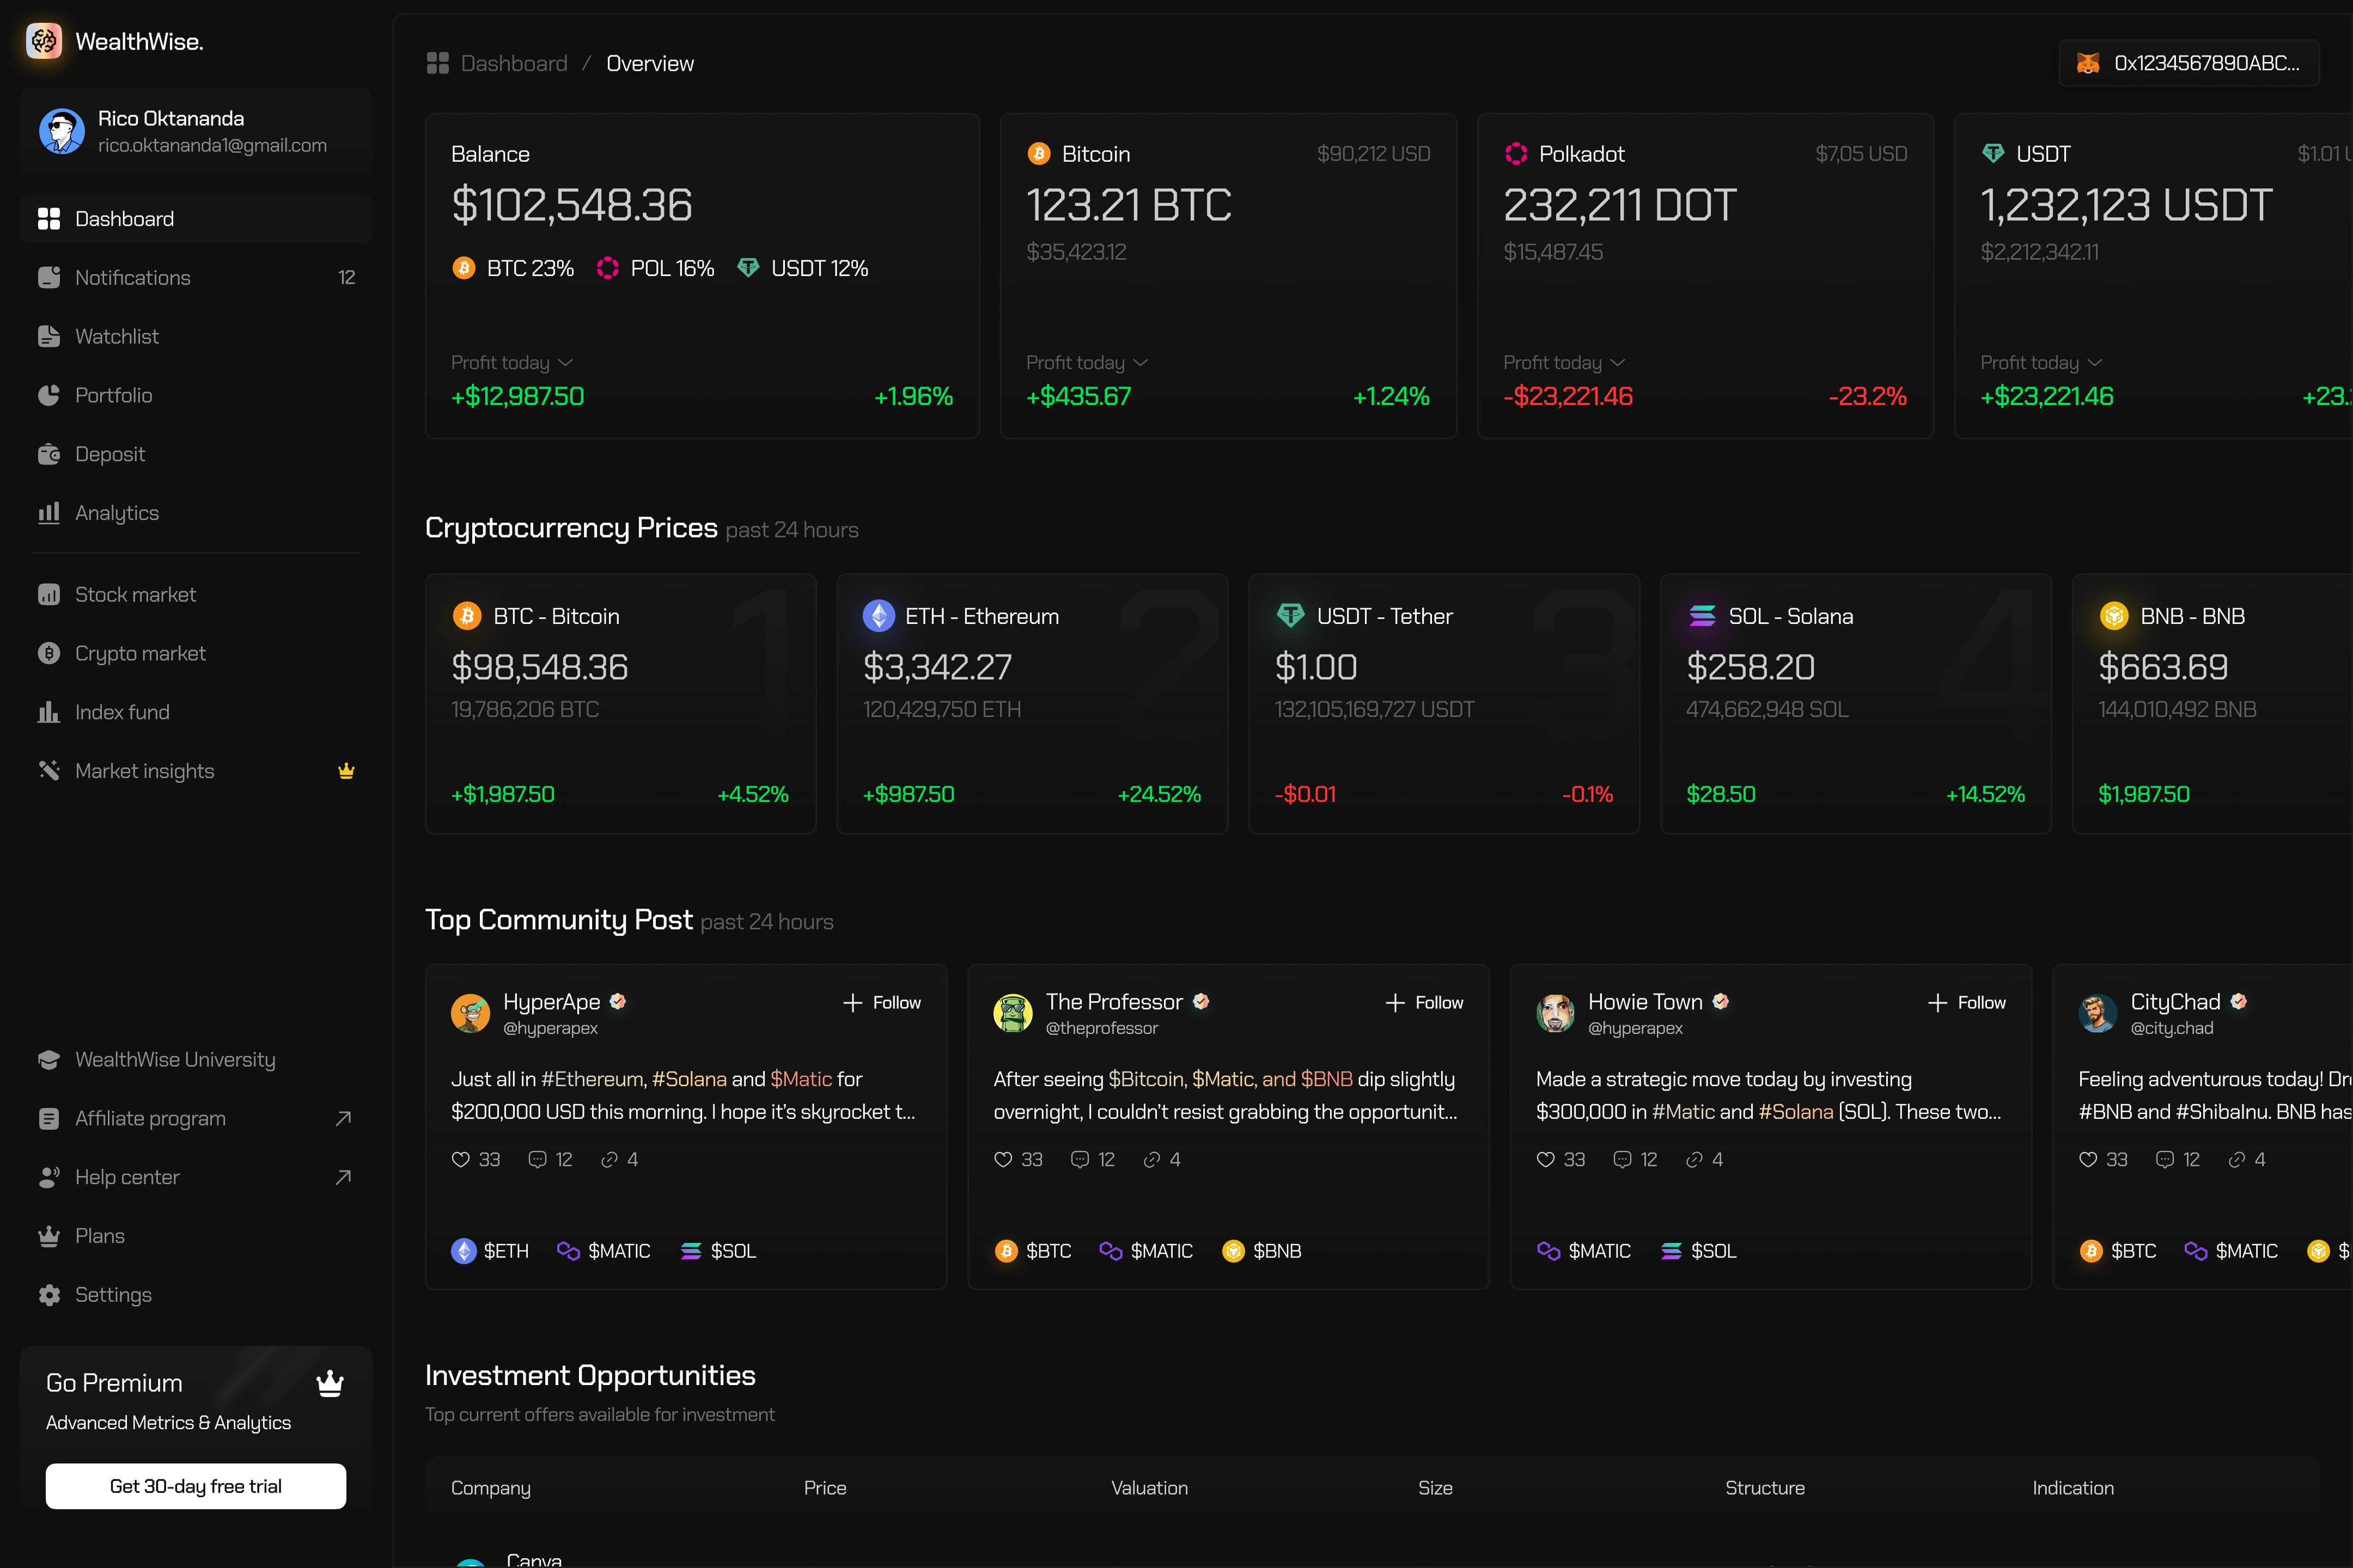Click BTC 23% allocation on Balance card
The width and height of the screenshot is (2353, 1568).
(513, 268)
